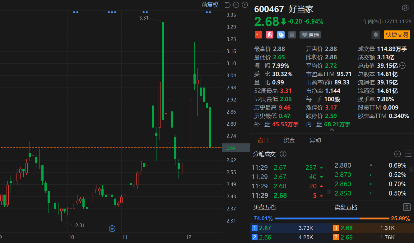
Task: Expand 总市值 more options ellipsis
Action: 402,65
